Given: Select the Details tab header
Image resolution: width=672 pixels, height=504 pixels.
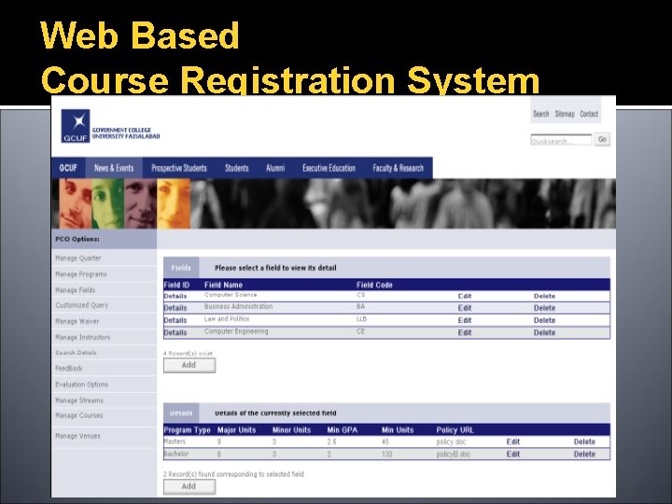Looking at the screenshot, I should pyautogui.click(x=181, y=413).
